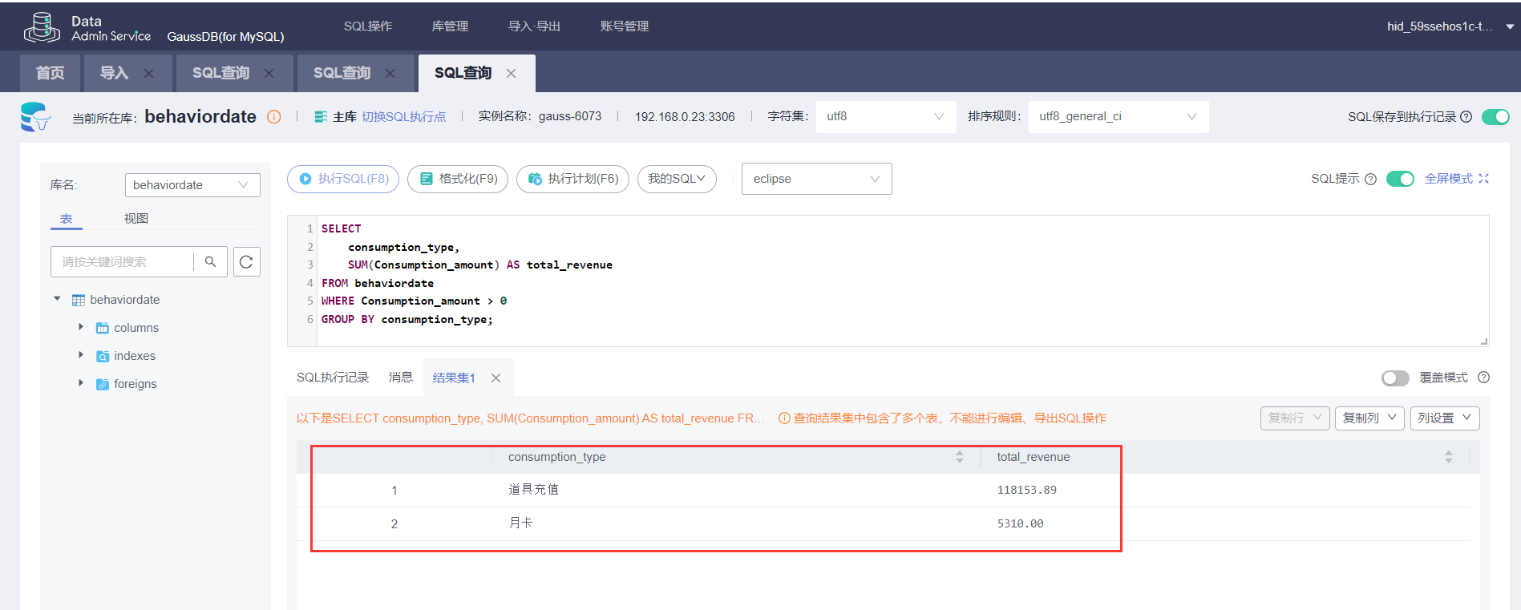This screenshot has width=1521, height=610.
Task: Open the 我的SQL dropdown
Action: [x=677, y=179]
